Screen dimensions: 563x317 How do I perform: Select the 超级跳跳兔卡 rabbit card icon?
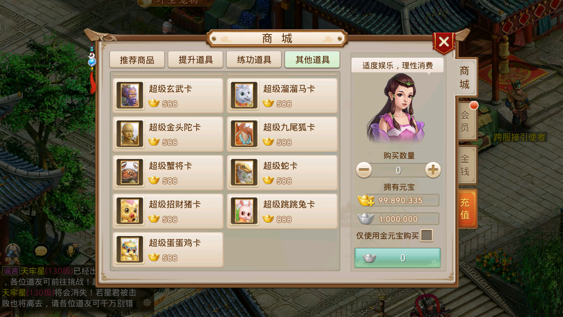click(x=244, y=211)
